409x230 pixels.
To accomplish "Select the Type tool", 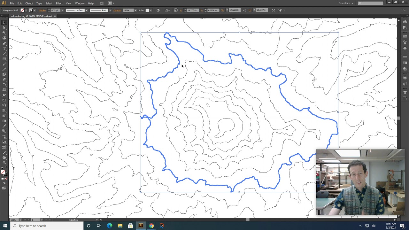I will tap(4, 48).
